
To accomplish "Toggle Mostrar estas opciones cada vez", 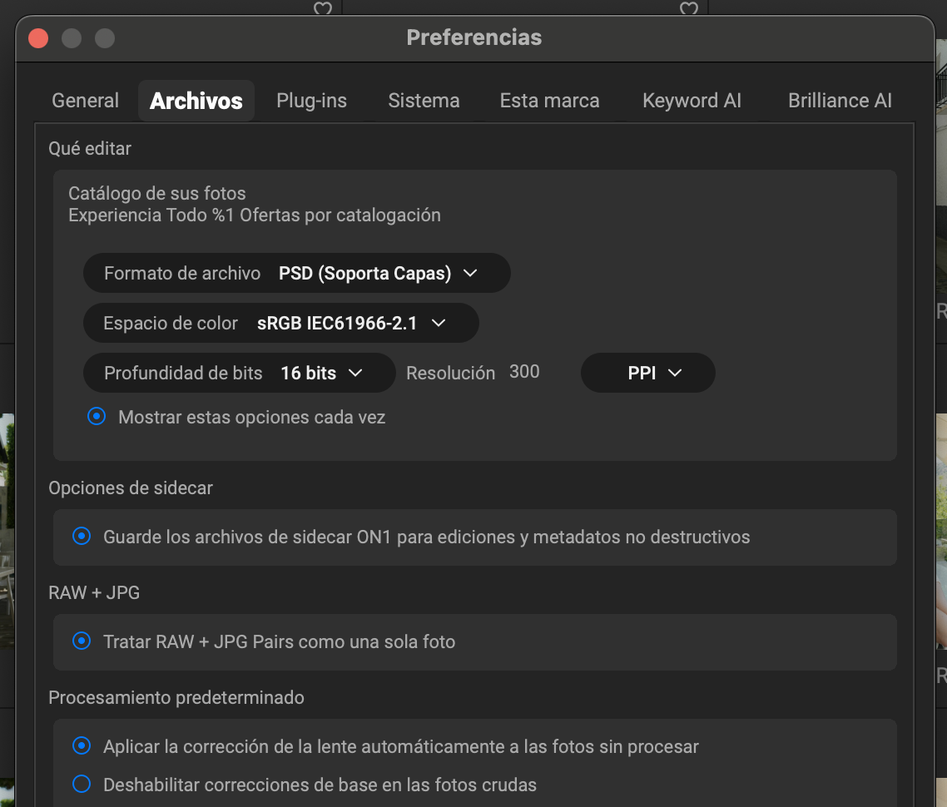I will 97,417.
